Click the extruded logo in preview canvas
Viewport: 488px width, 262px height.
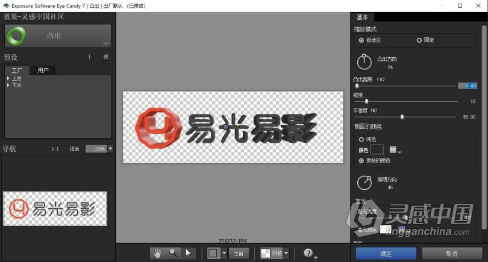click(227, 128)
